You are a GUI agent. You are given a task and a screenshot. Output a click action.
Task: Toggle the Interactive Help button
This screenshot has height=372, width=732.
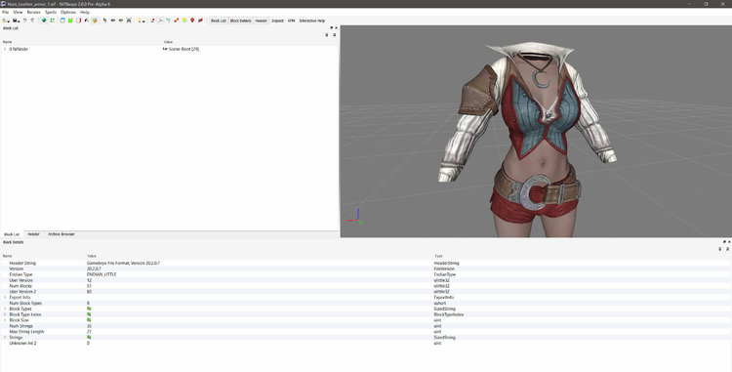[312, 21]
